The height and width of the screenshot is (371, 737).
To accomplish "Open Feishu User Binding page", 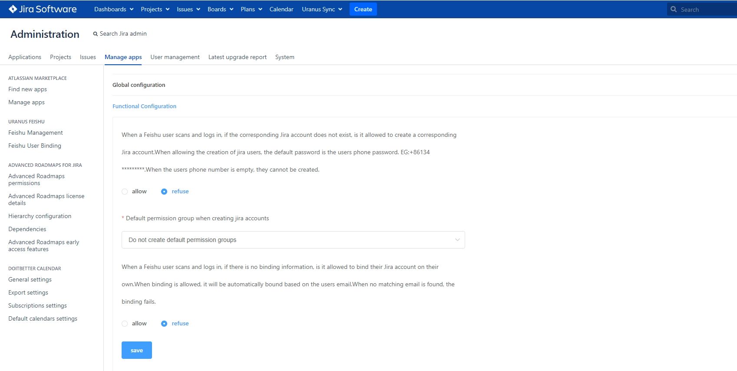I will click(35, 146).
